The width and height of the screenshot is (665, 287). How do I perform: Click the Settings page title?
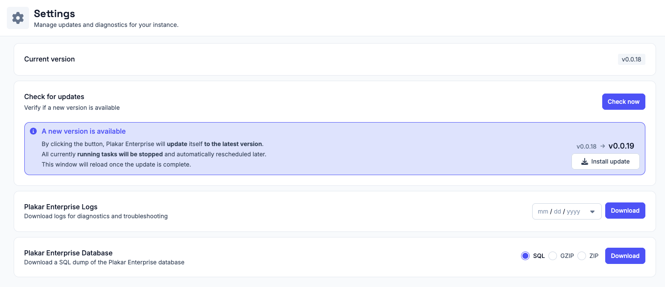pyautogui.click(x=55, y=14)
